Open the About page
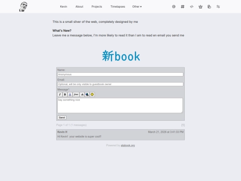 coord(79,7)
